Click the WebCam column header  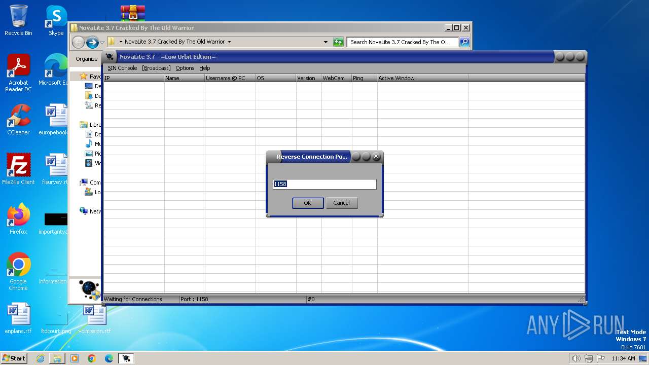pos(337,78)
